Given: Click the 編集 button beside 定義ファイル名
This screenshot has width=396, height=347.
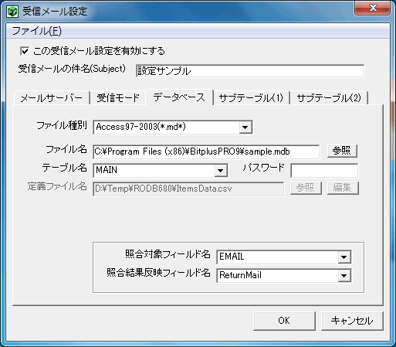Looking at the screenshot, I should [343, 188].
